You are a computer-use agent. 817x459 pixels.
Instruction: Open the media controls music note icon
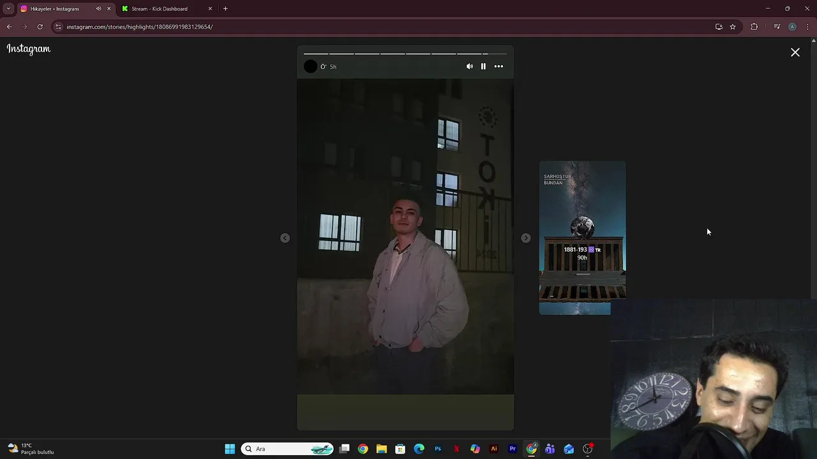[x=777, y=27]
